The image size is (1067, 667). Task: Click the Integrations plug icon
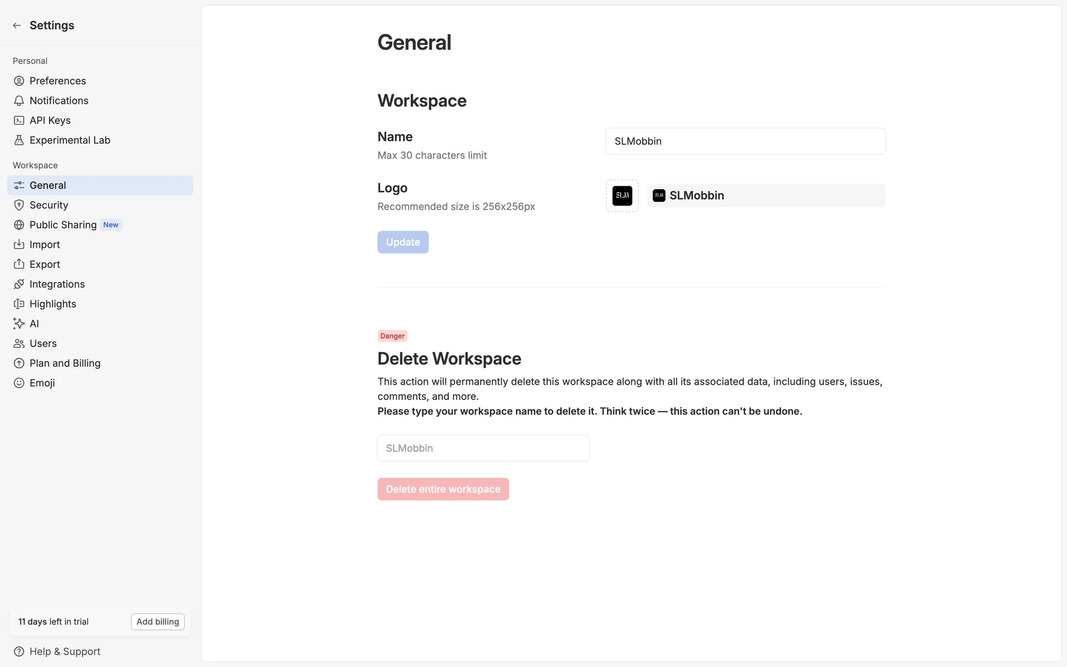[x=19, y=284]
